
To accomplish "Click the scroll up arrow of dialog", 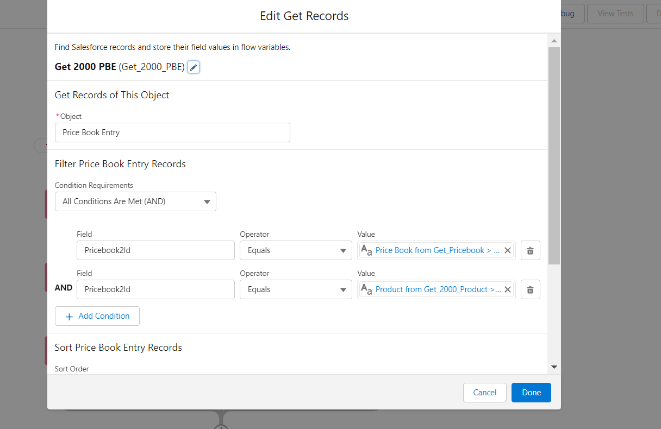I will (x=554, y=41).
